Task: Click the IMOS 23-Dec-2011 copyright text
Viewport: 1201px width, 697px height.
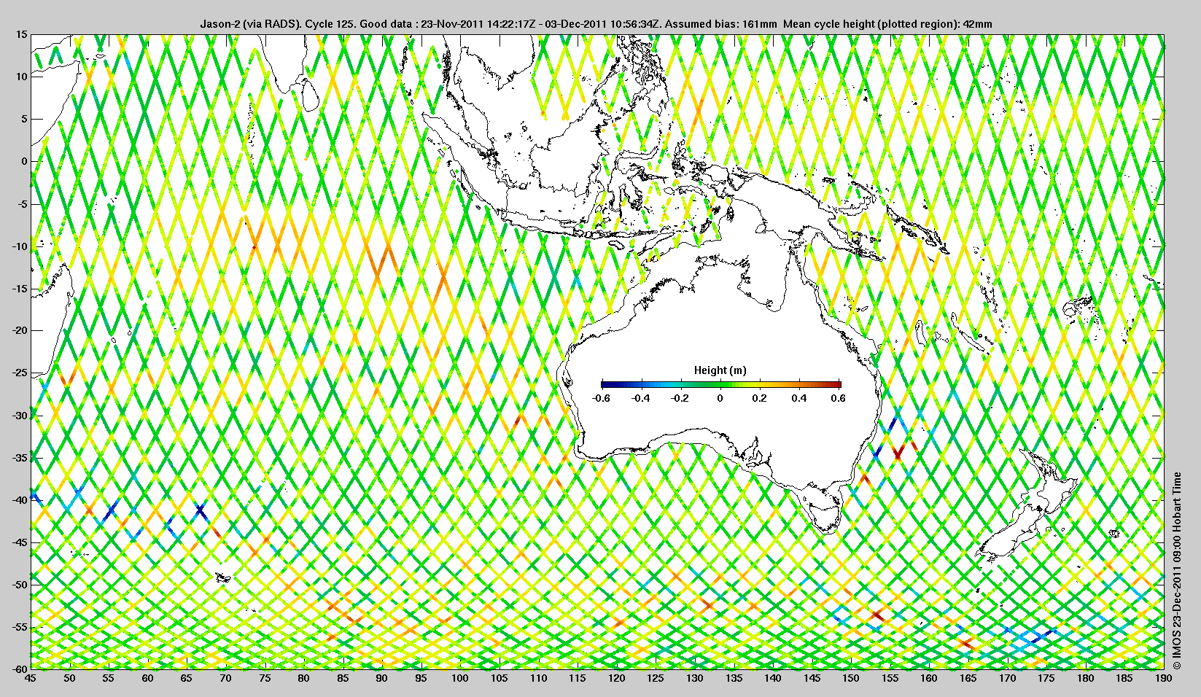Action: [x=1177, y=571]
